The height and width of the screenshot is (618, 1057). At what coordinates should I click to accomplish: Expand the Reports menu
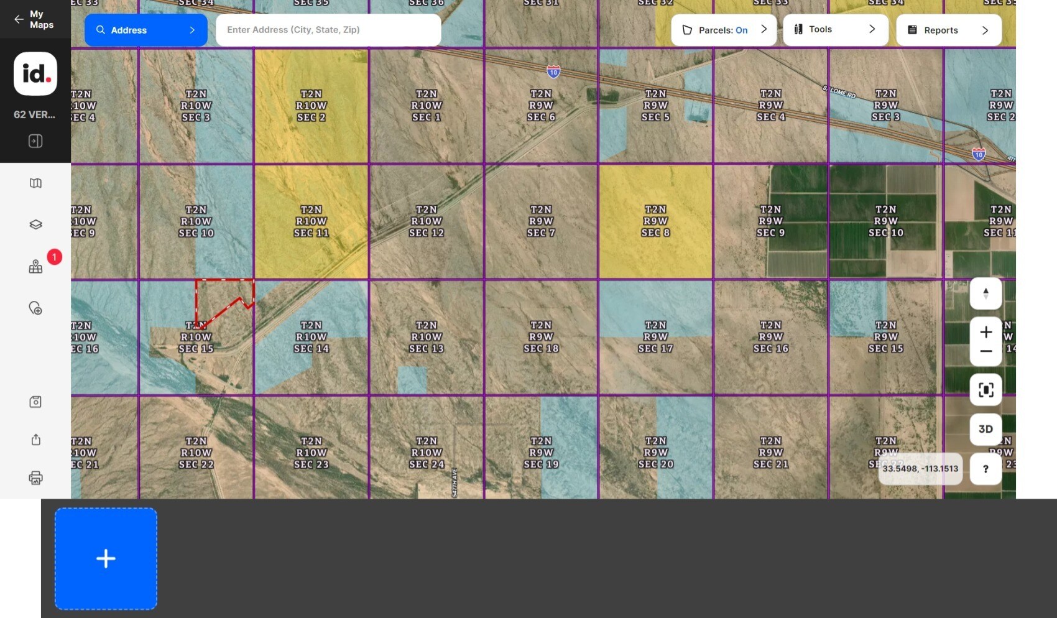948,30
